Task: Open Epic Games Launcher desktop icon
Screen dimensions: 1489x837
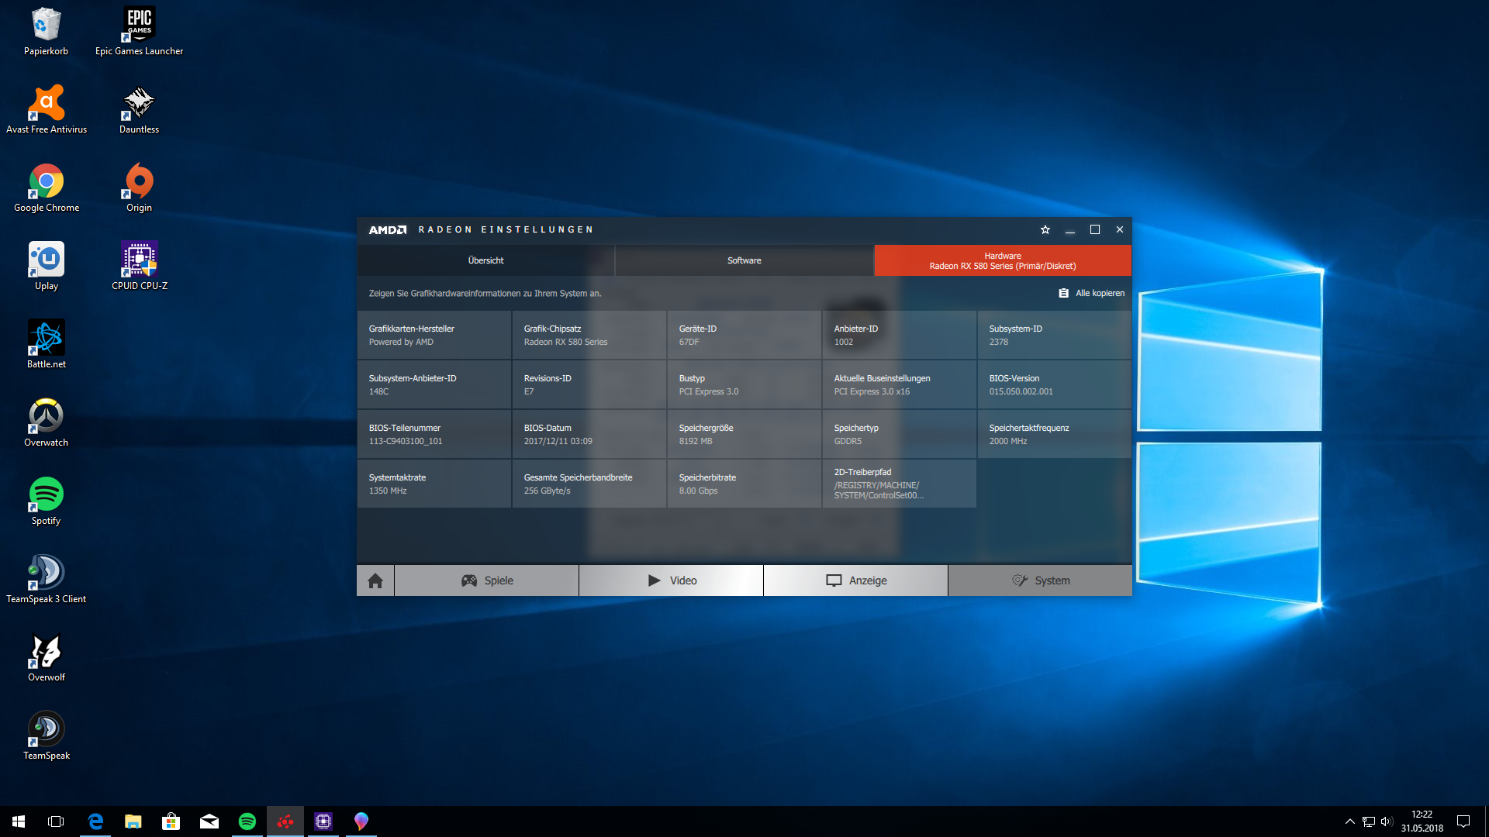Action: coord(140,31)
